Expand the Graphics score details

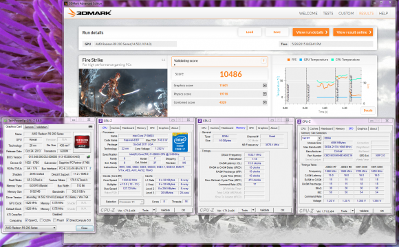265,86
